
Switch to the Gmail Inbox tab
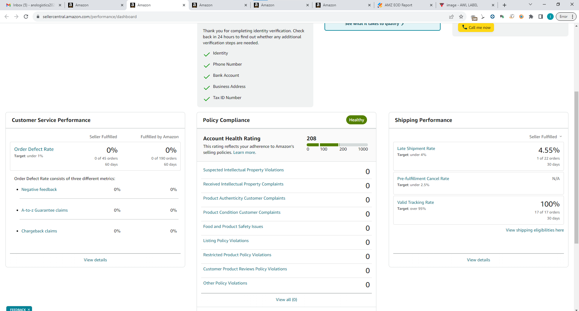pyautogui.click(x=30, y=5)
